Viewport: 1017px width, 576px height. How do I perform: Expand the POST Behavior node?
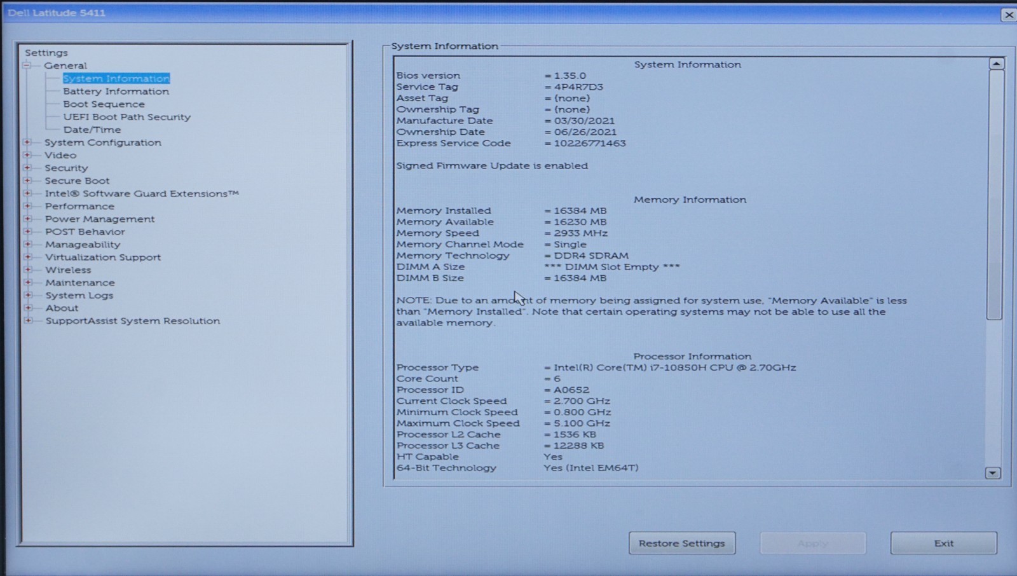point(27,231)
